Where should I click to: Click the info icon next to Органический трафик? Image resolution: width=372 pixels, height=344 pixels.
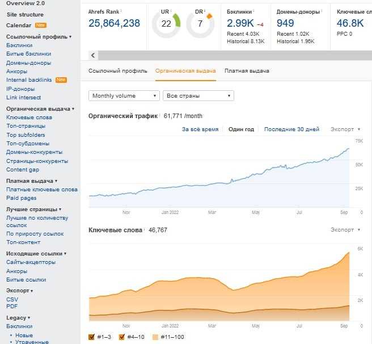(160, 115)
